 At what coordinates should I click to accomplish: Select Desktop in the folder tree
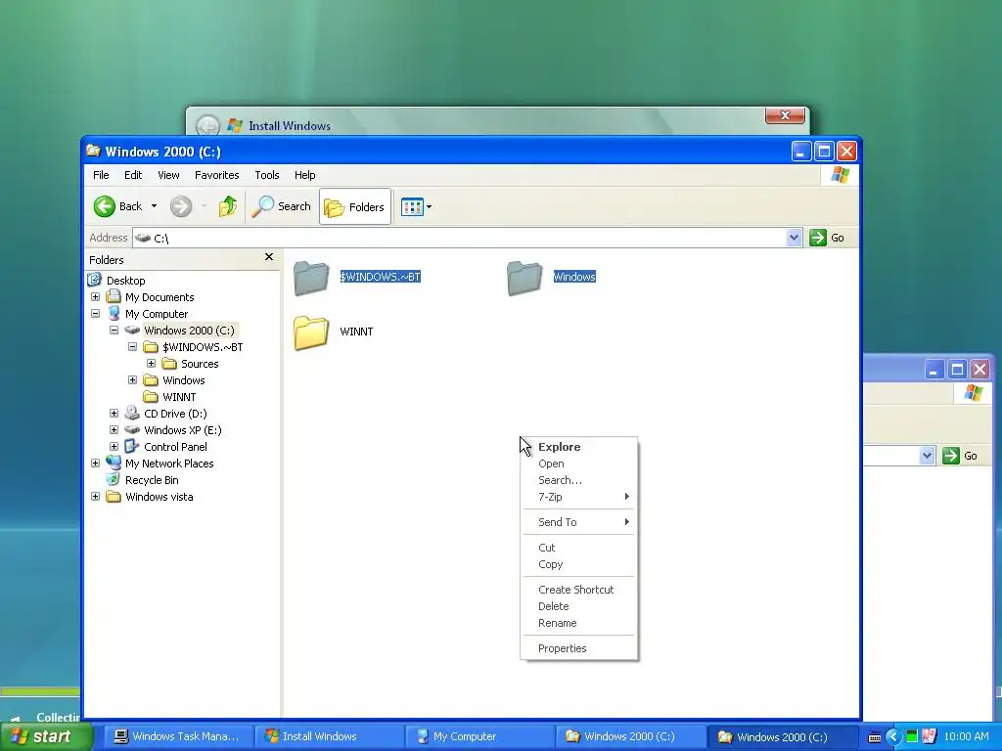(126, 281)
